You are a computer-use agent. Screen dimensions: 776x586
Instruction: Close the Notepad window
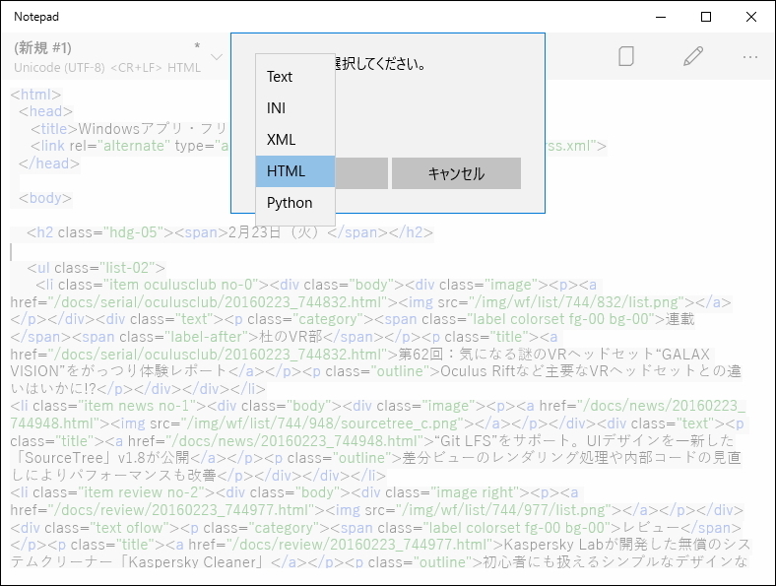coord(750,17)
